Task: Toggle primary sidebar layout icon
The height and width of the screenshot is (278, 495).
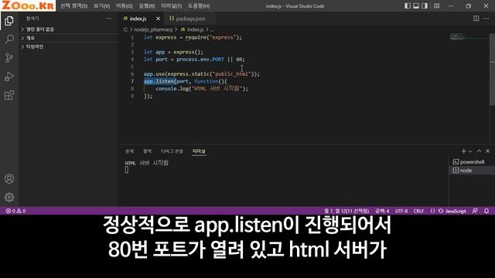Action: [408, 5]
